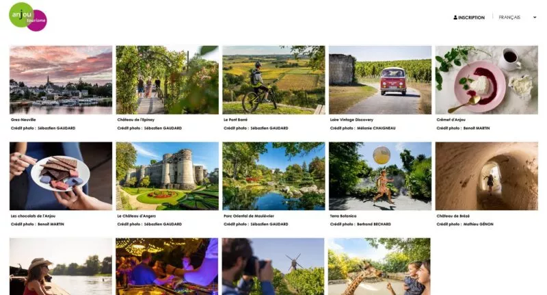Viewport: 547px width, 295px height.
Task: Expand the Français language dropdown
Action: point(518,18)
